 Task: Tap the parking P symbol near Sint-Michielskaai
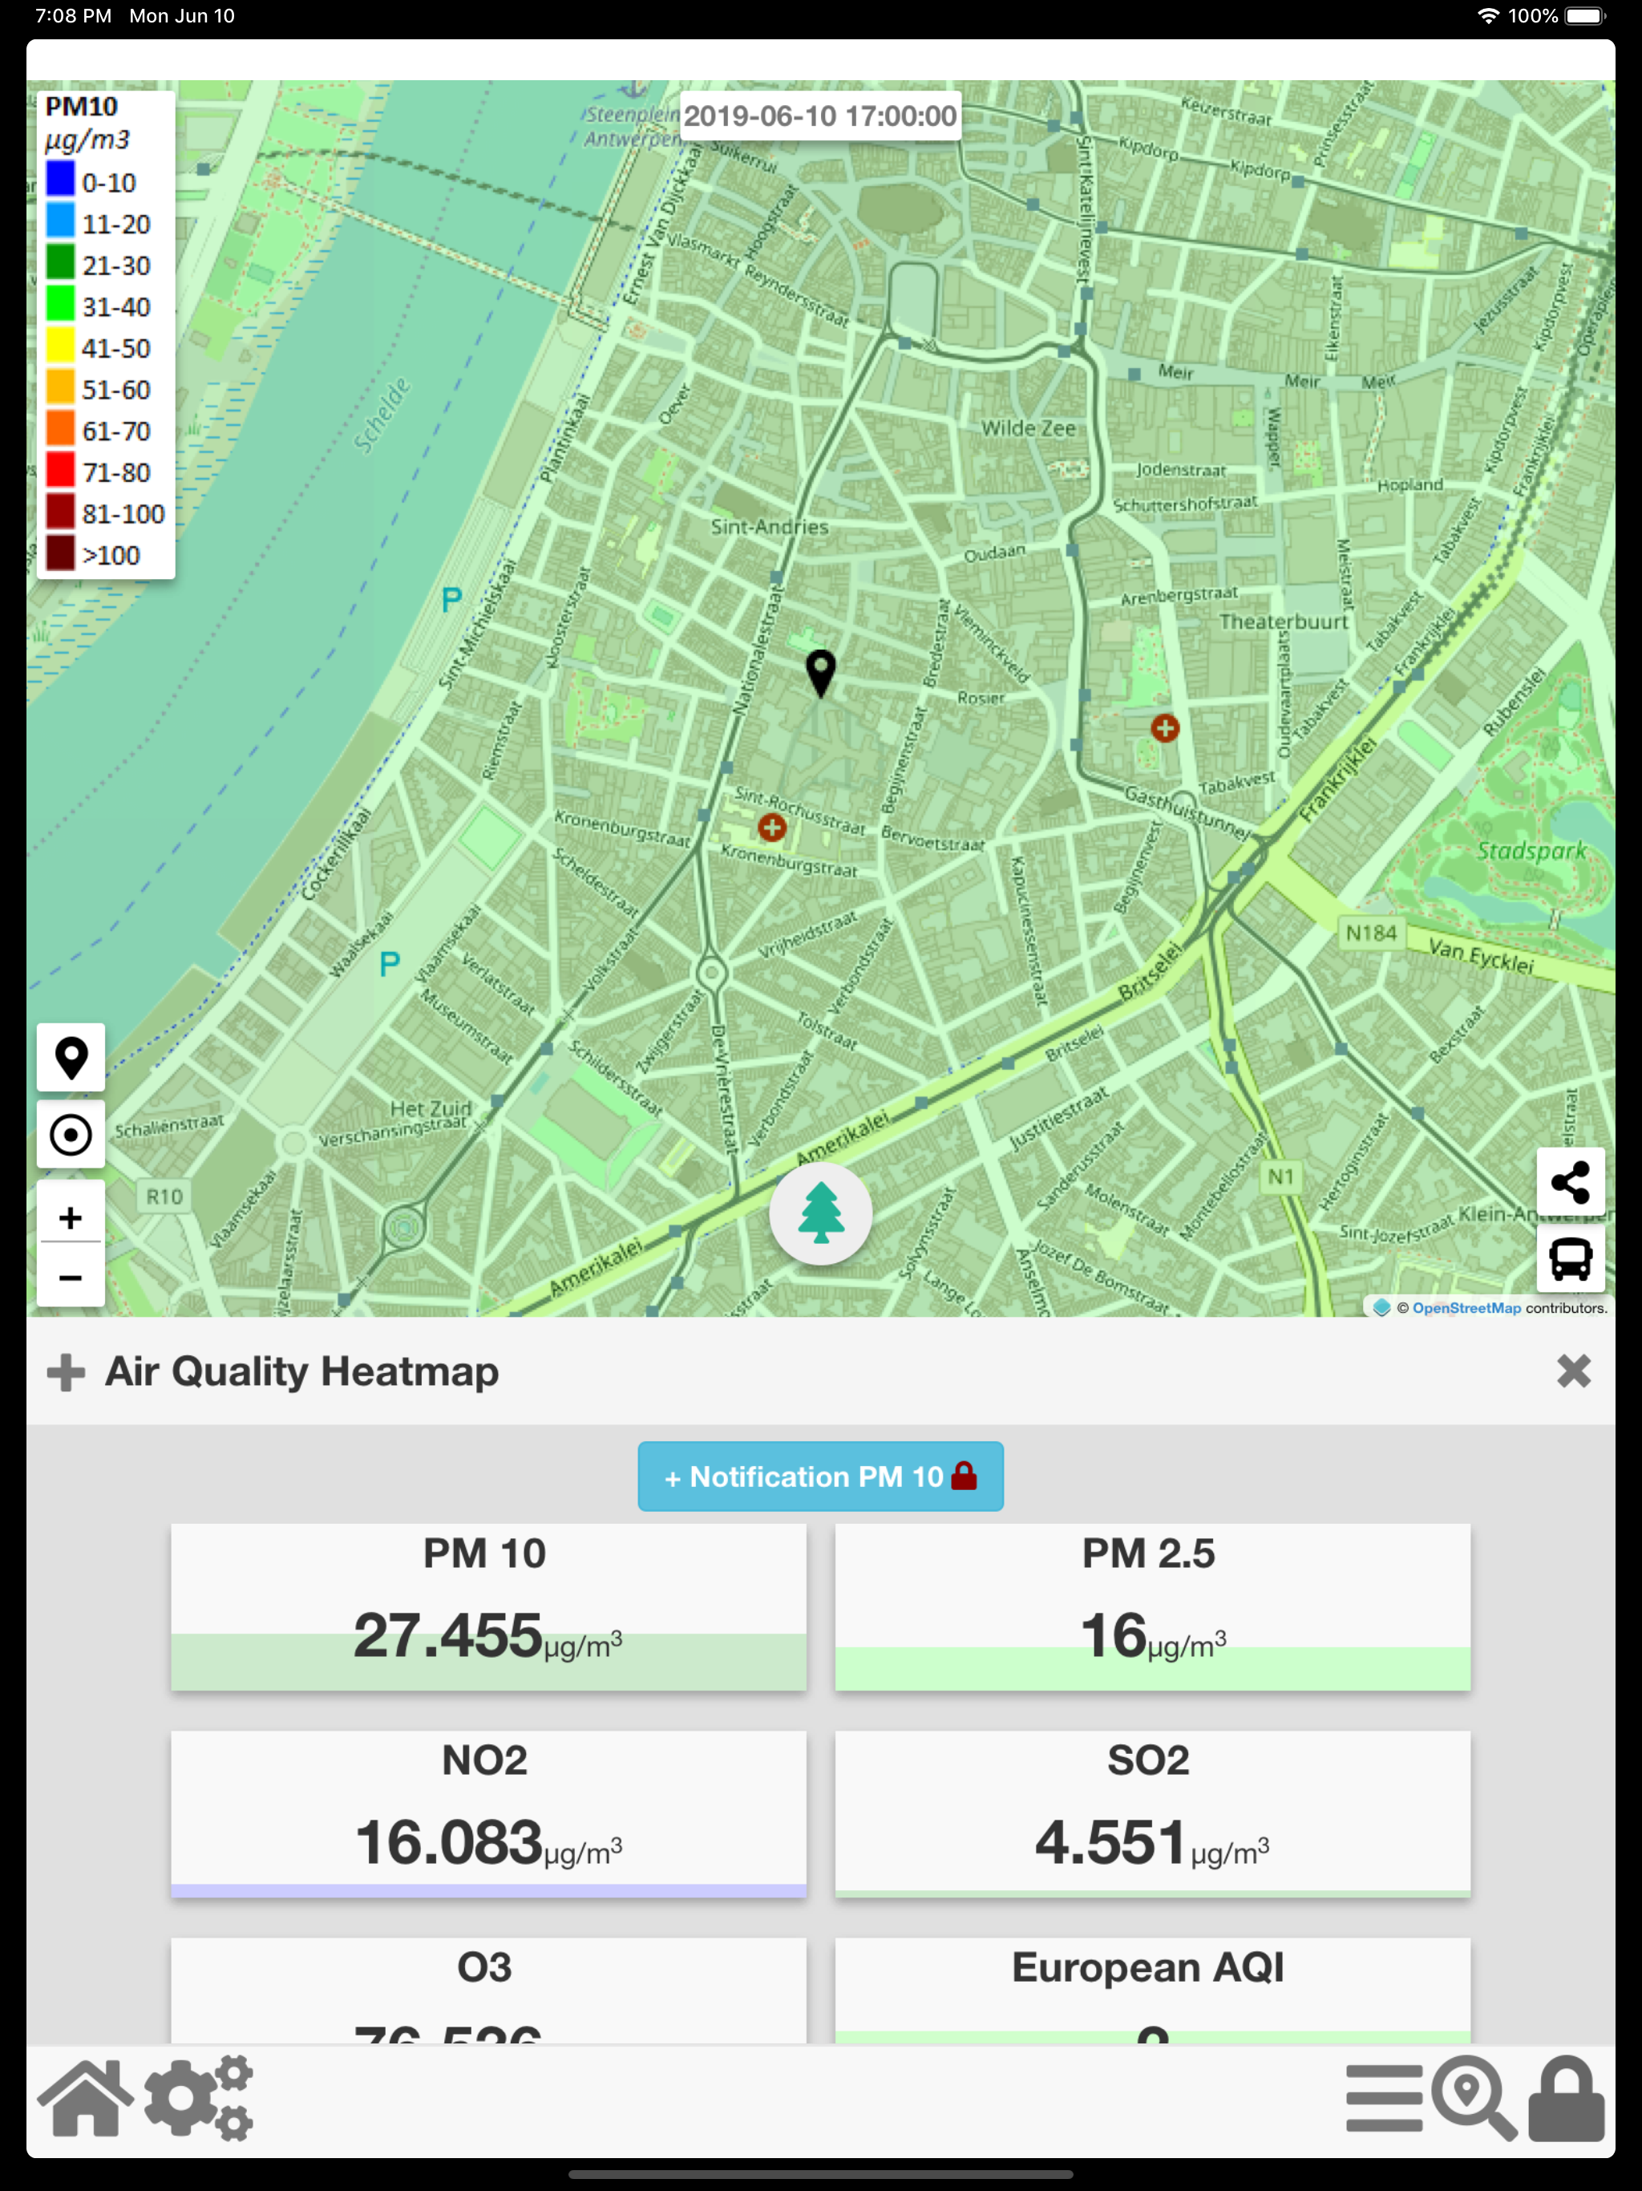click(451, 599)
